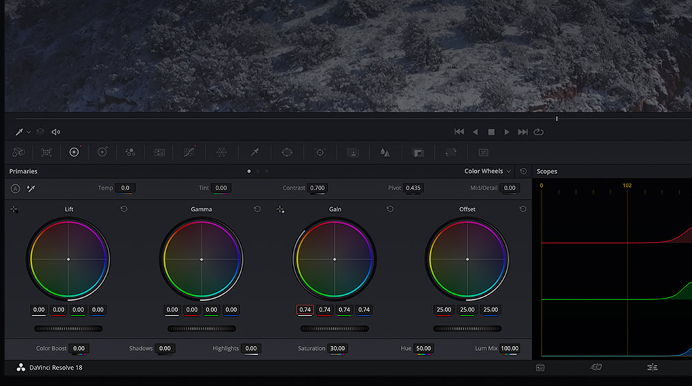The image size is (692, 386).
Task: Open the Camera Raw palette icon
Action: pos(19,152)
